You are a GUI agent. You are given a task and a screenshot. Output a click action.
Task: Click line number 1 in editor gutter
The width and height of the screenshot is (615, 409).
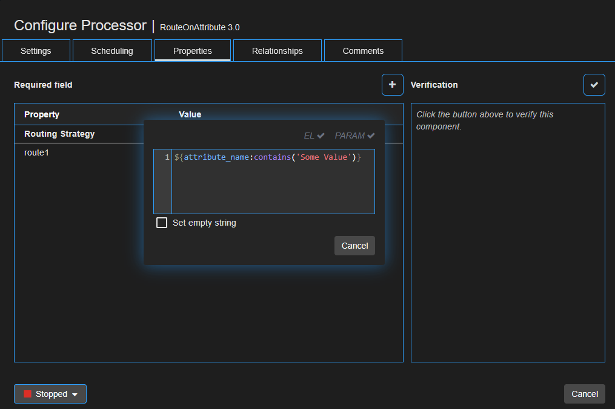(167, 157)
